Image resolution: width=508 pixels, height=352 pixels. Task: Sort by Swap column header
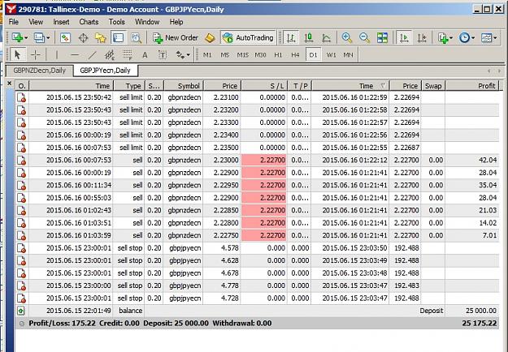tap(433, 86)
